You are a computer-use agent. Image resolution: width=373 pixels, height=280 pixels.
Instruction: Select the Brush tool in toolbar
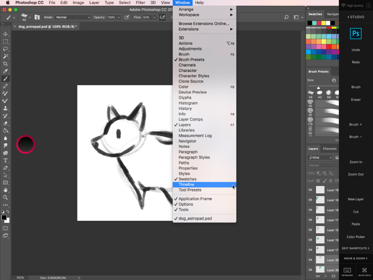(5, 79)
